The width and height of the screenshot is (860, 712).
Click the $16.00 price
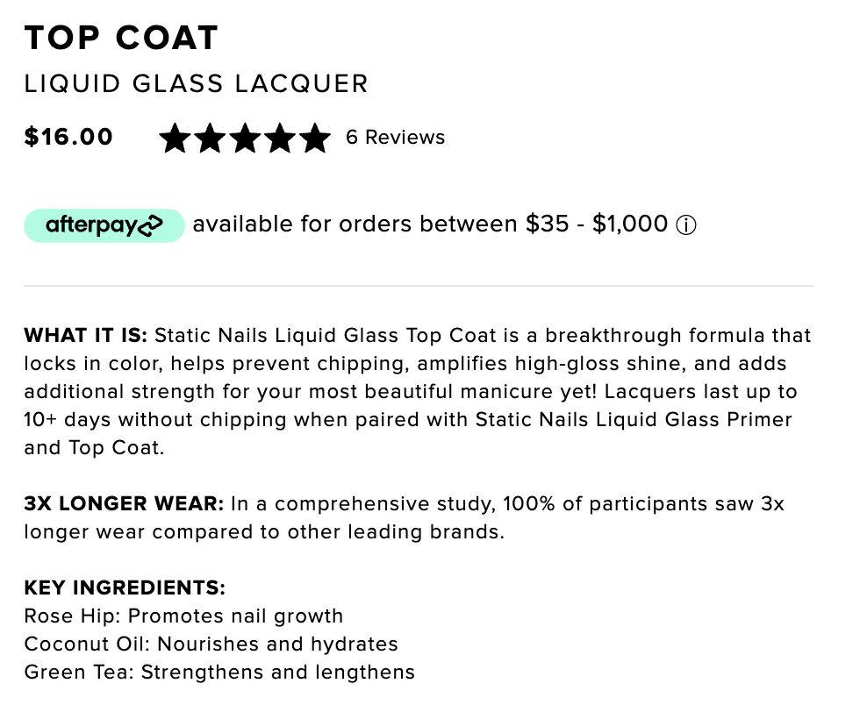point(68,137)
